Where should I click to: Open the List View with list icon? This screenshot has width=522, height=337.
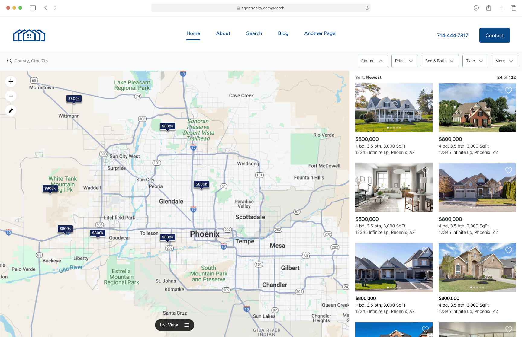[174, 325]
